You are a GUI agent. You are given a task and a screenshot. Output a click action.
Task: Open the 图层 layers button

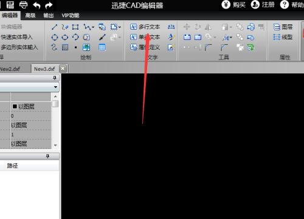[283, 27]
